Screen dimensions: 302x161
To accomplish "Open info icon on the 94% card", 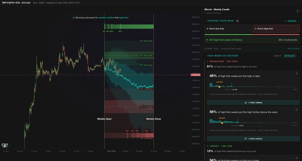I will click(x=296, y=158).
